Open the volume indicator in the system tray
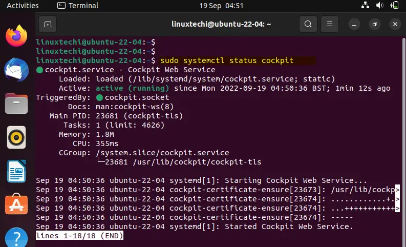406x247 pixels. pyautogui.click(x=379, y=5)
